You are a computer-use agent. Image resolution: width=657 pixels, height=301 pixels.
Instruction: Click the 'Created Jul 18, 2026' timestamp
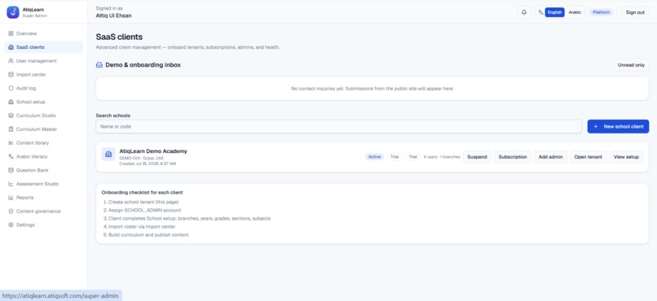click(148, 164)
